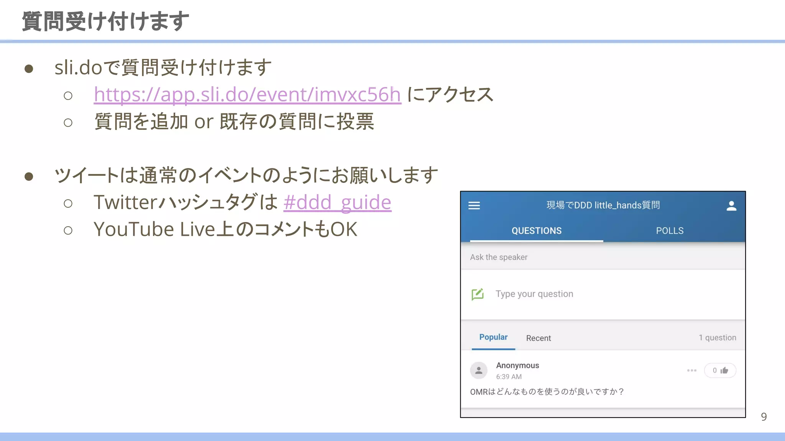Click the question text OMRはどんなものを使うのが良いですか？
The height and width of the screenshot is (441, 785).
click(x=547, y=392)
